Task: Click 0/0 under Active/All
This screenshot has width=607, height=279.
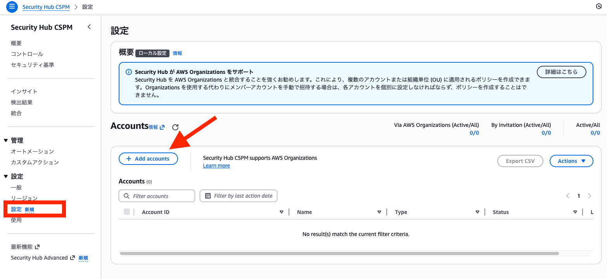Action: pyautogui.click(x=595, y=133)
